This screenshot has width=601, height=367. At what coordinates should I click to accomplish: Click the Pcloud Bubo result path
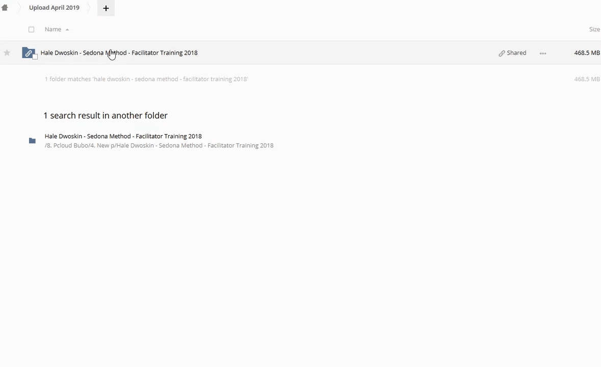click(159, 146)
